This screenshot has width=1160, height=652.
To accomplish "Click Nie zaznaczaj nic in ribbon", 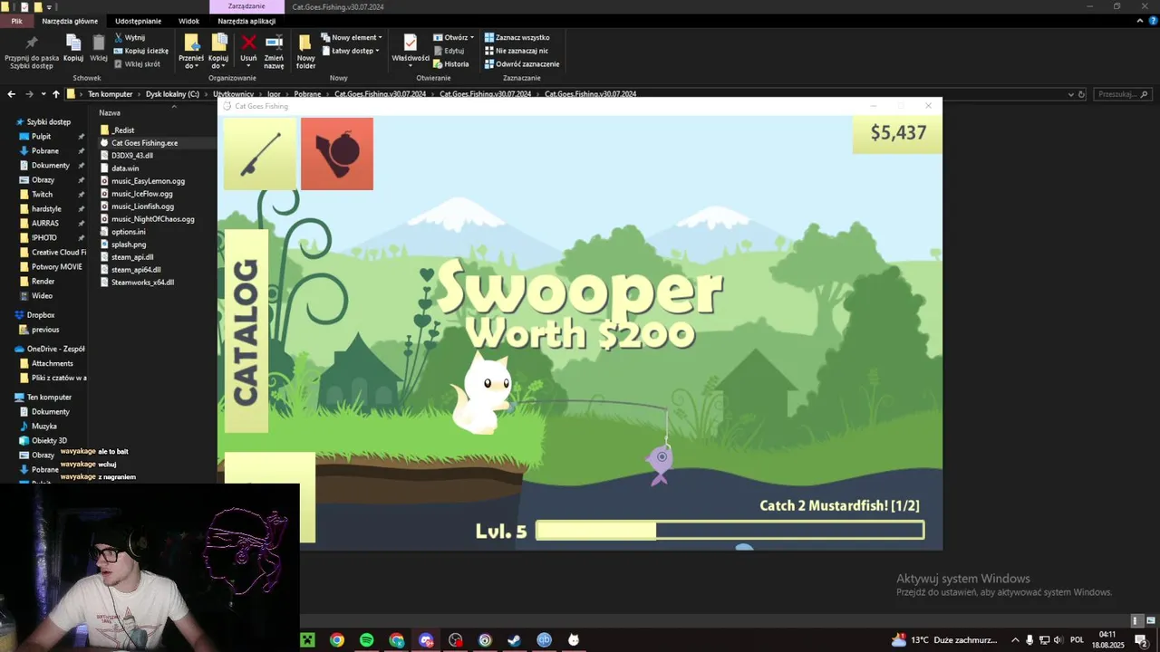I will [x=517, y=51].
